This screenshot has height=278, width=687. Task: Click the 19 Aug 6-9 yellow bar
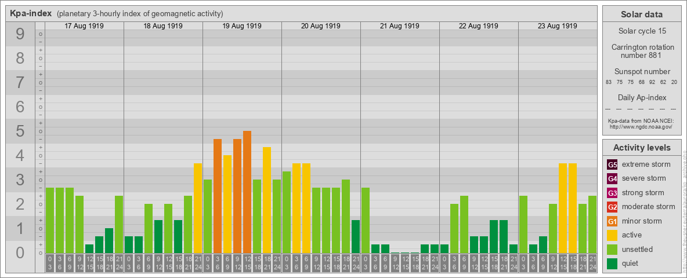click(x=227, y=204)
